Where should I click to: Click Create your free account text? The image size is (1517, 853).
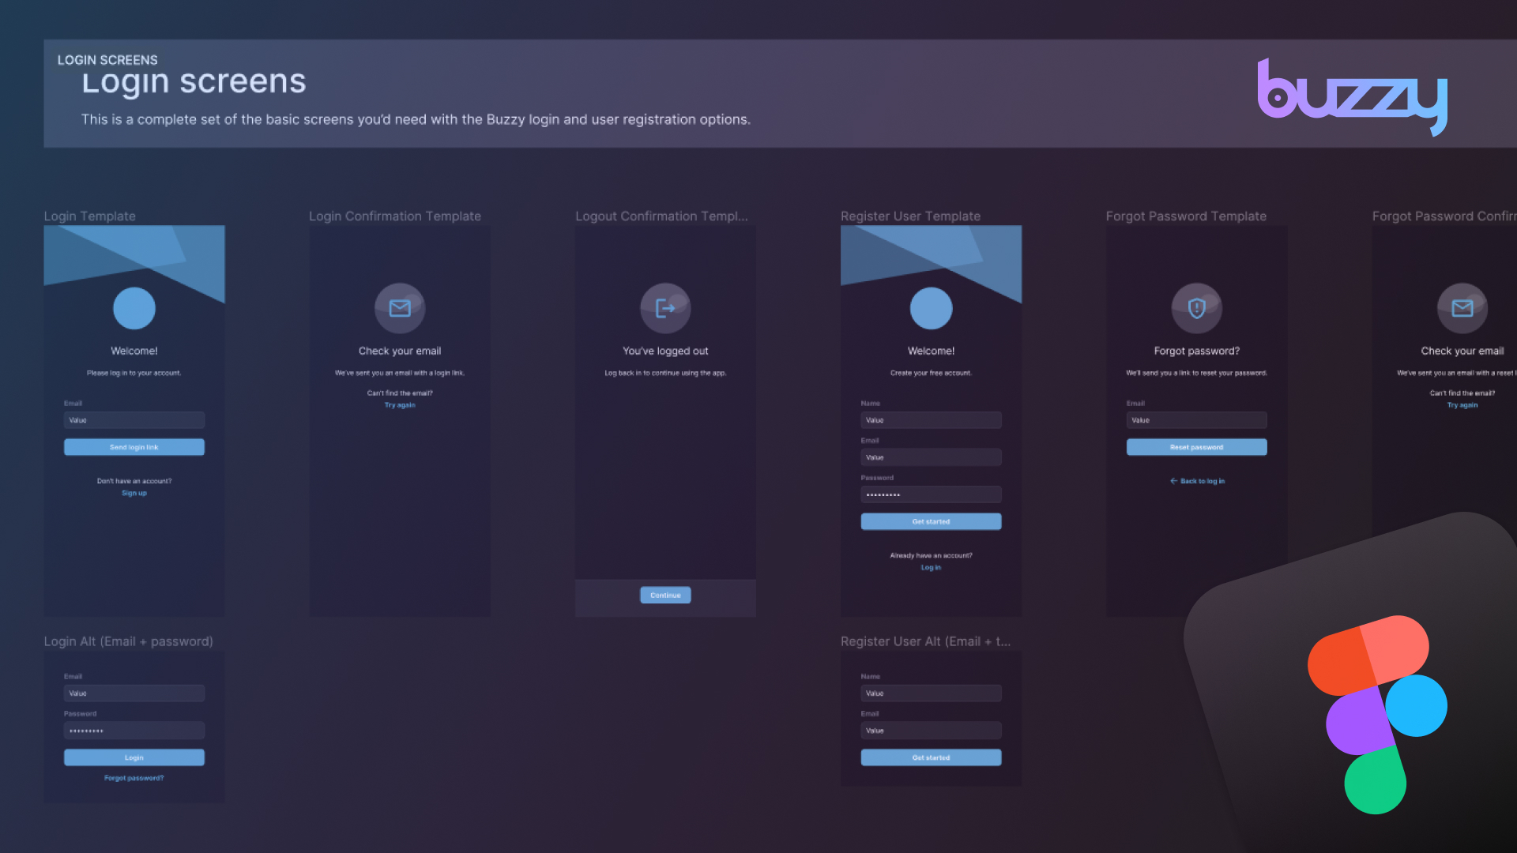[931, 373]
